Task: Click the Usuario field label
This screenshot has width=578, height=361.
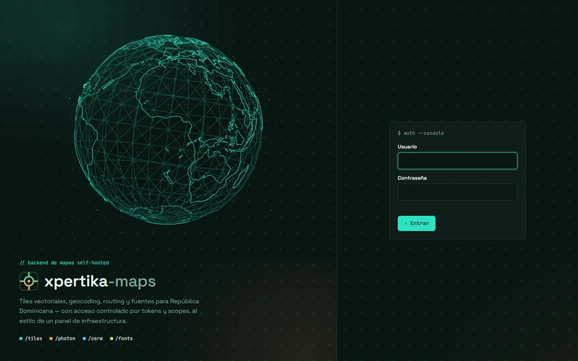Action: click(x=407, y=147)
